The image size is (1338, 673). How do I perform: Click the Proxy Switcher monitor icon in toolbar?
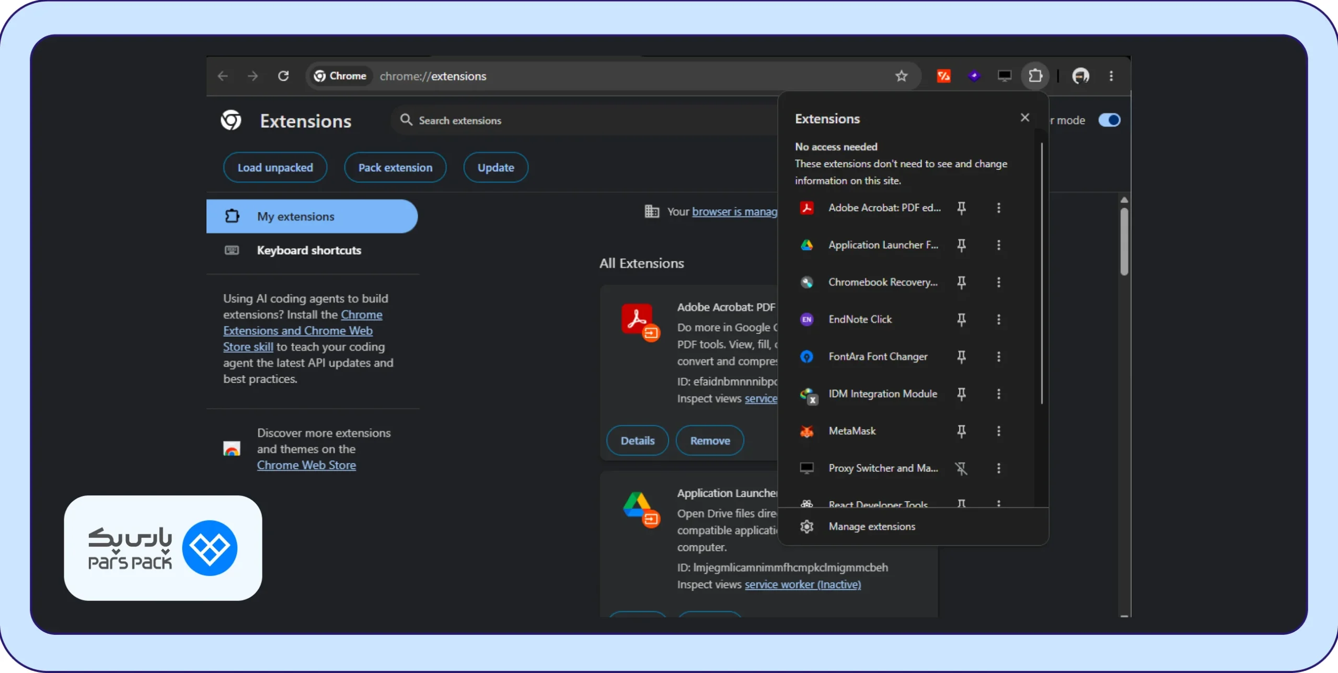(1004, 76)
